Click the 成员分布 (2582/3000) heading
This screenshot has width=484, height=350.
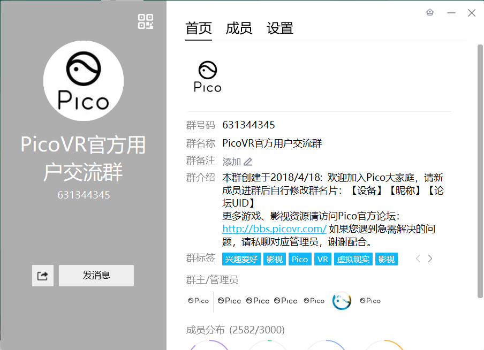pos(235,330)
